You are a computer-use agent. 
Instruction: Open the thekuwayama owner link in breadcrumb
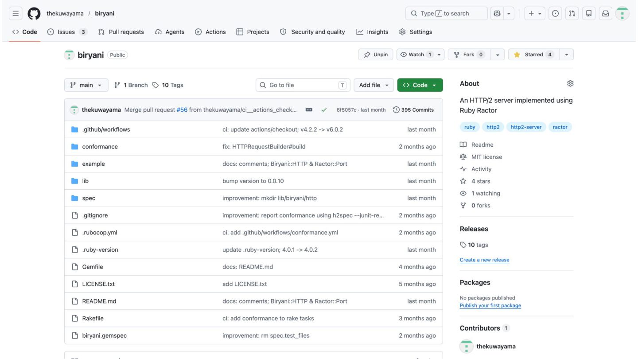coord(65,13)
